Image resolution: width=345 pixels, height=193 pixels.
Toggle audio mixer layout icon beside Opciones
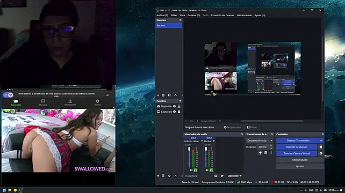click(216, 176)
